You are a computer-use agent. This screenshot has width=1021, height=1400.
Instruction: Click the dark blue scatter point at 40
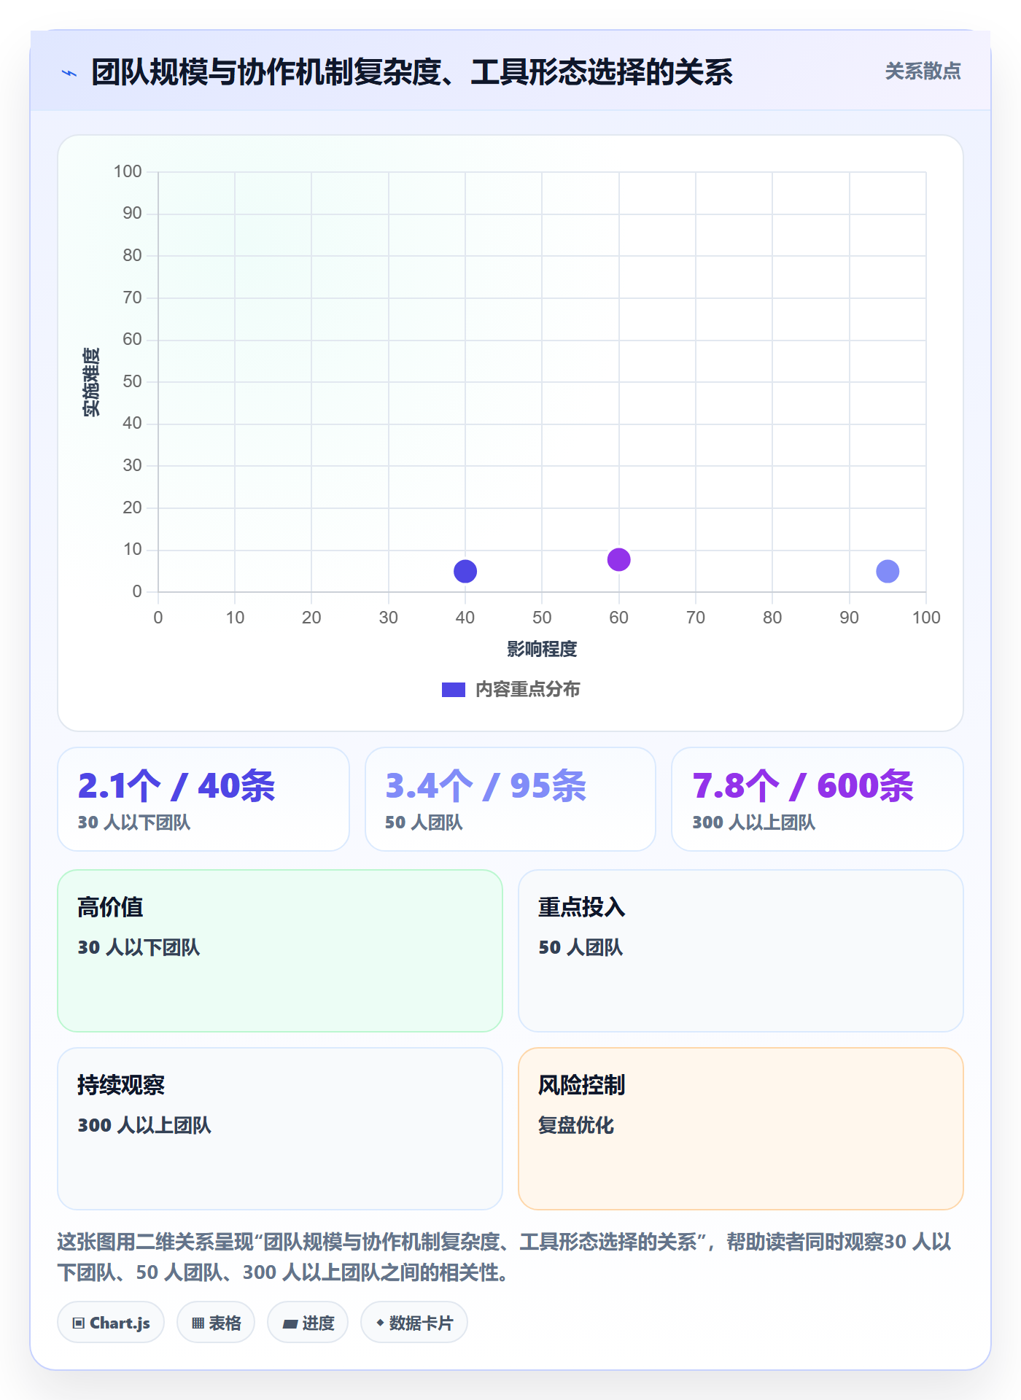(x=465, y=571)
